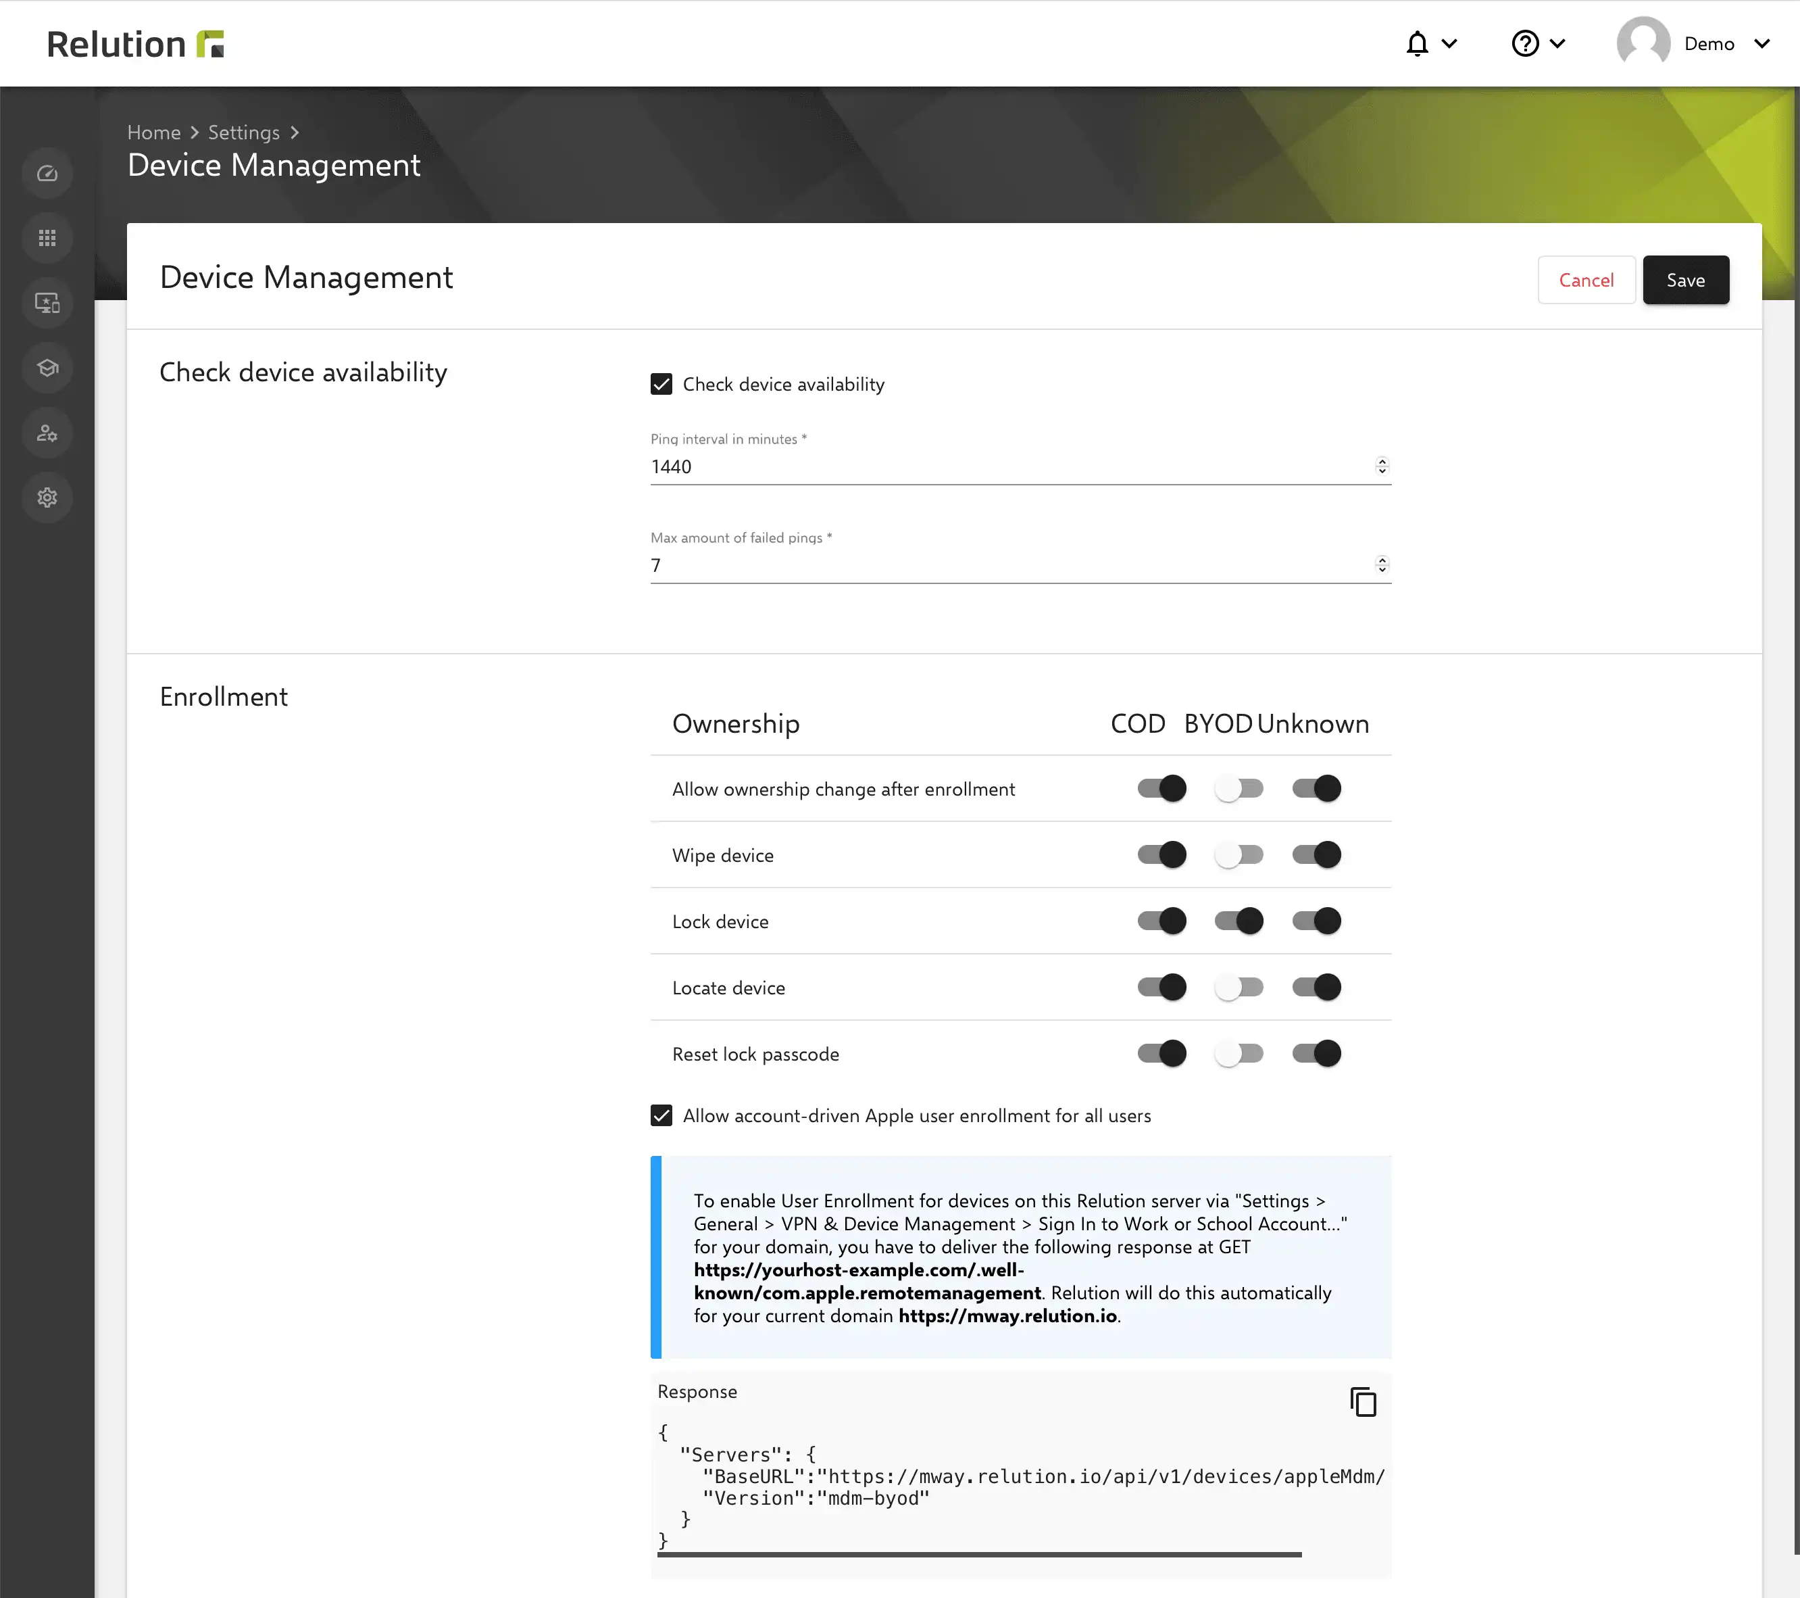Open the apps grid icon in sidebar

tap(47, 238)
